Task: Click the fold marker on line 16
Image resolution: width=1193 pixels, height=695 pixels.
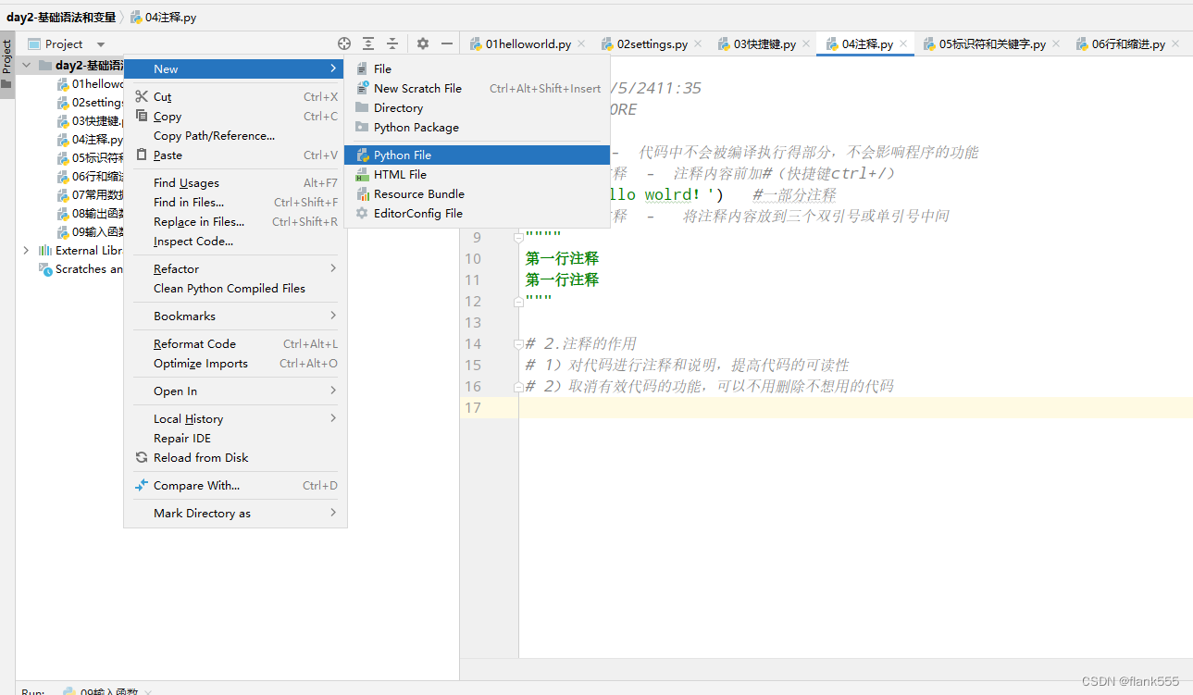Action: 518,386
